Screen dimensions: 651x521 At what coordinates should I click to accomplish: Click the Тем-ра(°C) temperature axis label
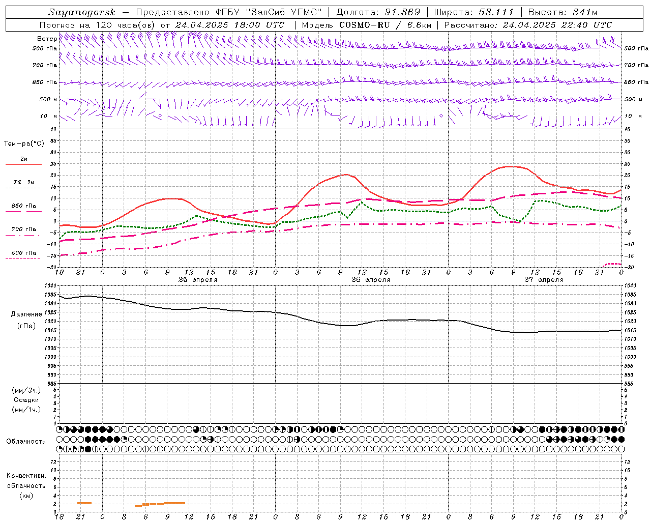(x=24, y=144)
